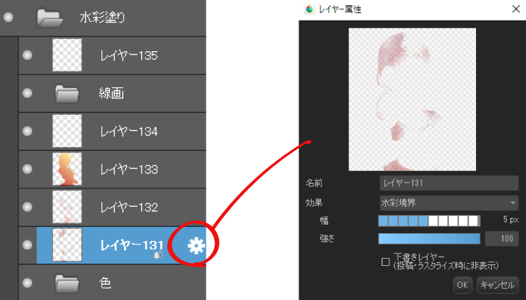The image size is (526, 300).
Task: Select the レイヤー135 layer row
Action: tap(112, 56)
